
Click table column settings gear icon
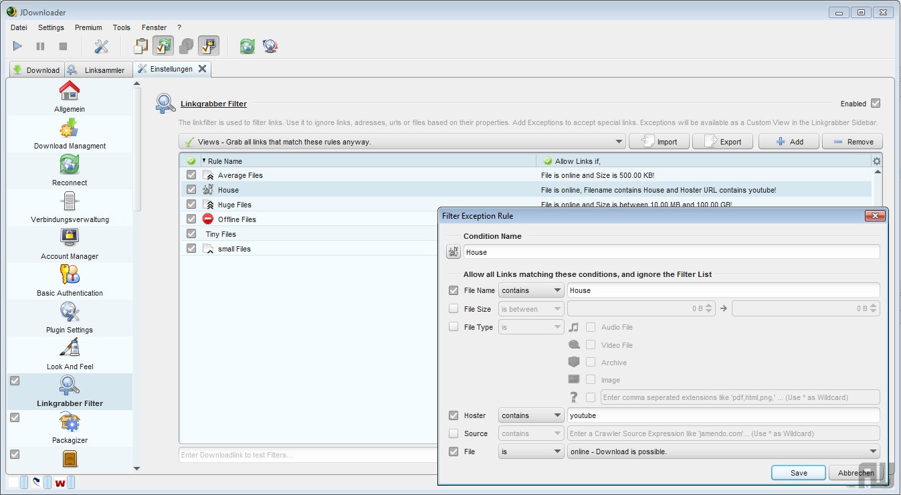[x=877, y=161]
